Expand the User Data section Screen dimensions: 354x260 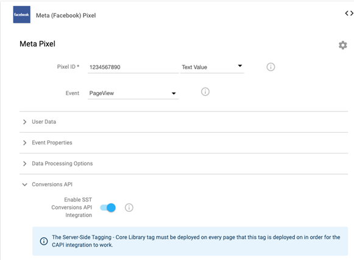pos(183,122)
